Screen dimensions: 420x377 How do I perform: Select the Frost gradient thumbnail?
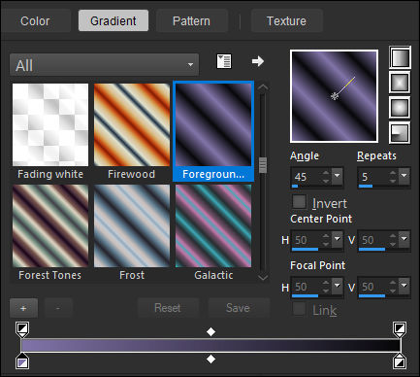(132, 225)
